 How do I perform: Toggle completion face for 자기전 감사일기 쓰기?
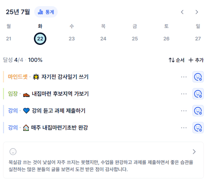point(198,77)
